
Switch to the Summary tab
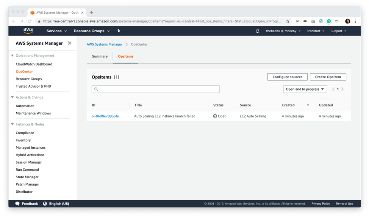click(x=100, y=56)
